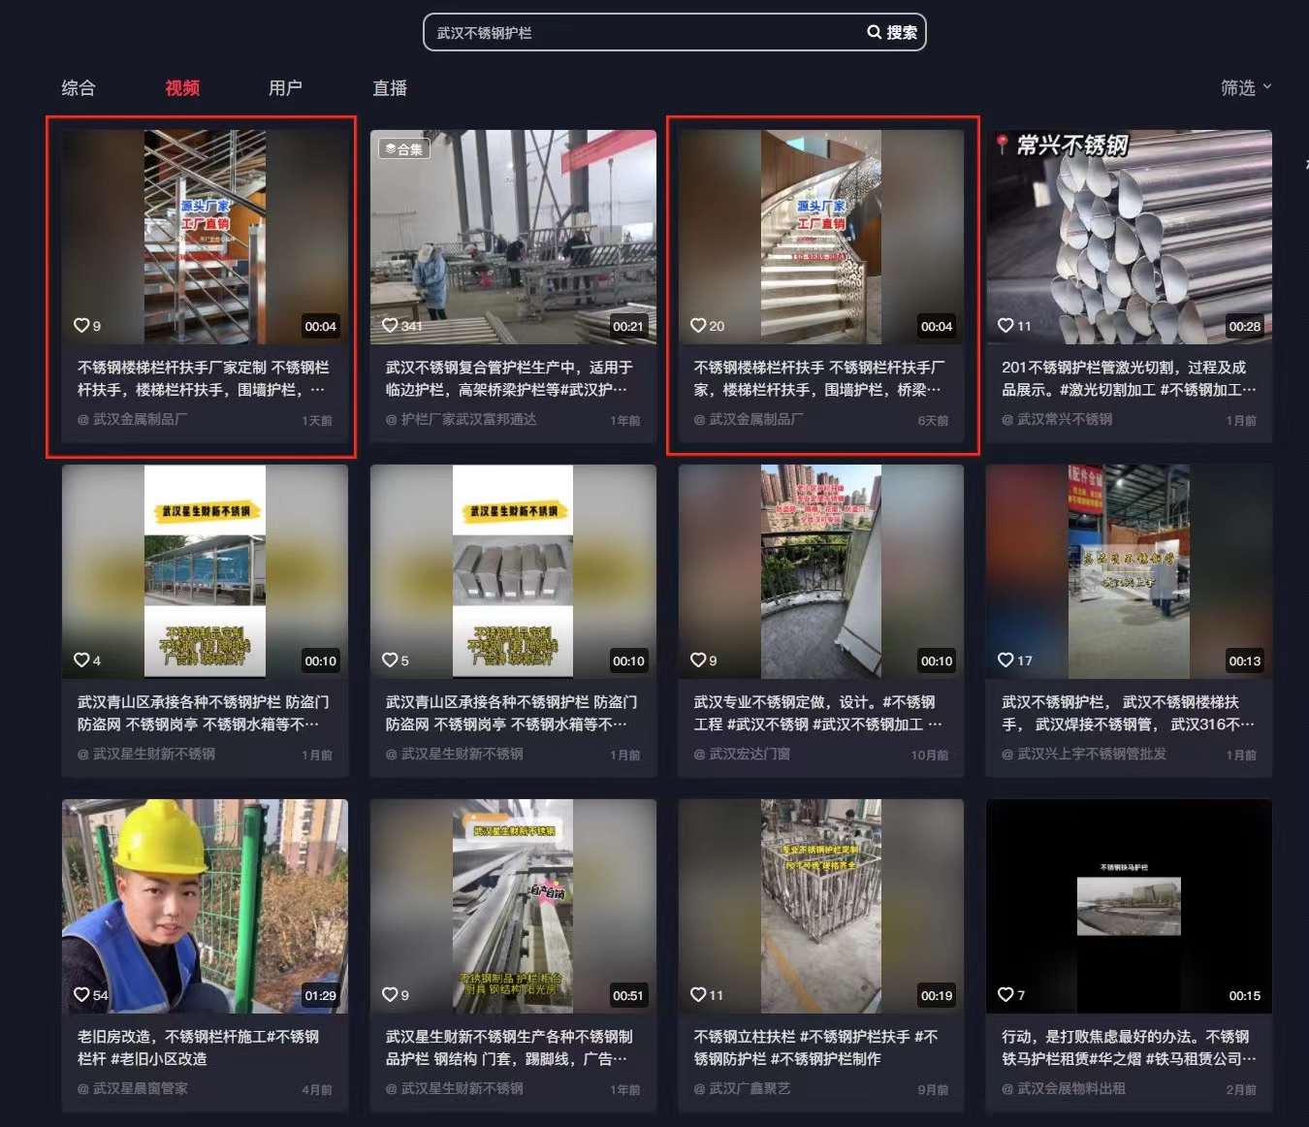Viewport: 1309px width, 1127px height.
Task: Like the hard-hat worker video with 54 likes
Action: tap(81, 995)
